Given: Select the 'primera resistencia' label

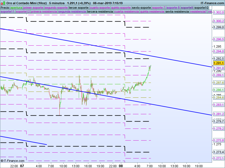Looking at the screenshot, I should click(x=44, y=12).
